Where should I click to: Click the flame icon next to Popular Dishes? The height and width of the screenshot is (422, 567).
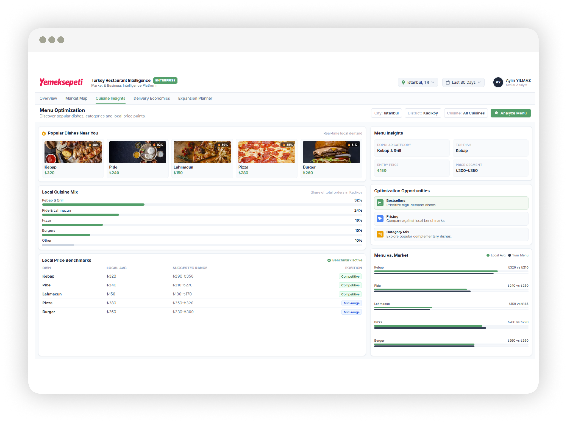click(44, 133)
